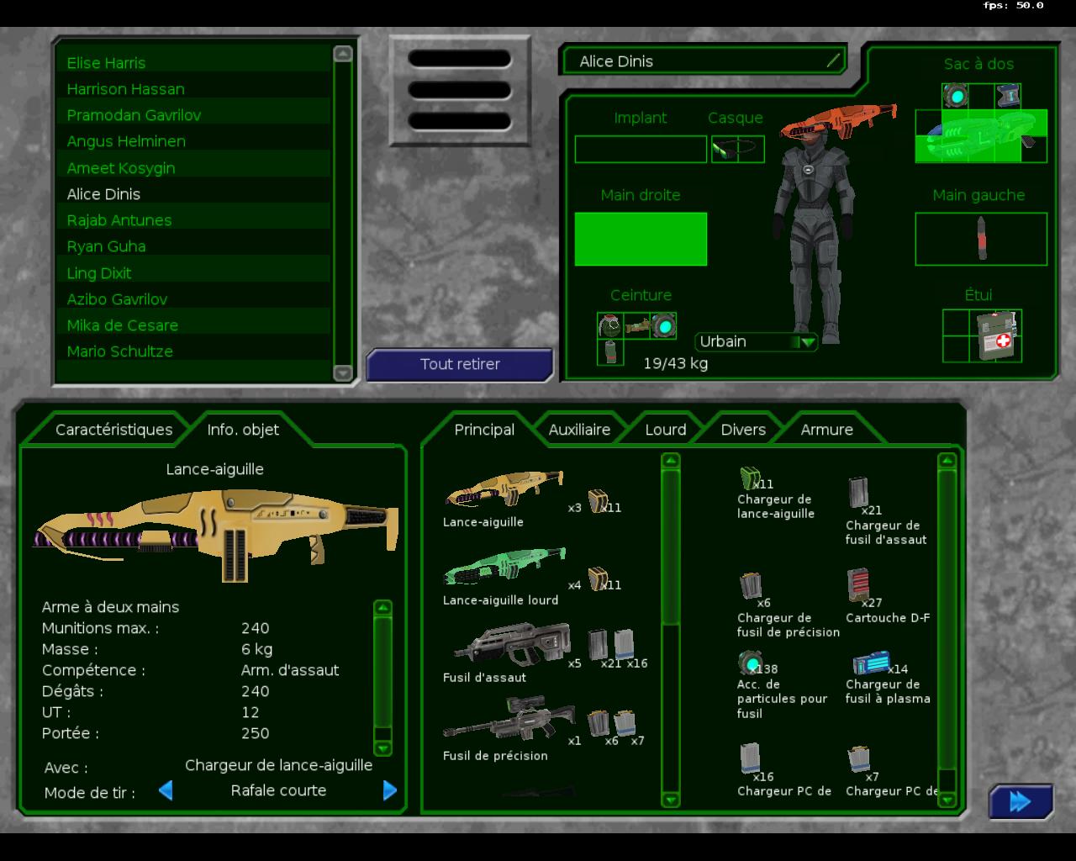
Task: Open the Caractéristiques tab
Action: 113,430
